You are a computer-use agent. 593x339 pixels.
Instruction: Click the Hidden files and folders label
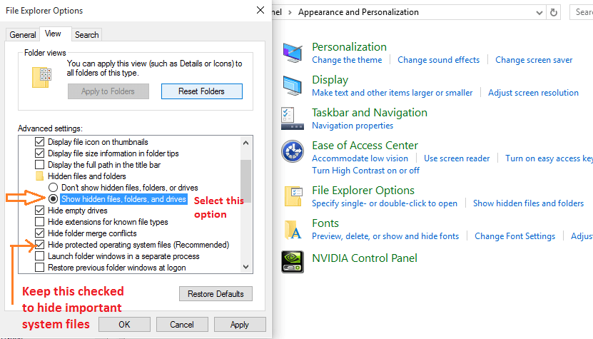click(86, 176)
